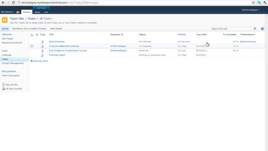Click the Due Diligence row type icon
This screenshot has height=151, width=268.
[42, 51]
